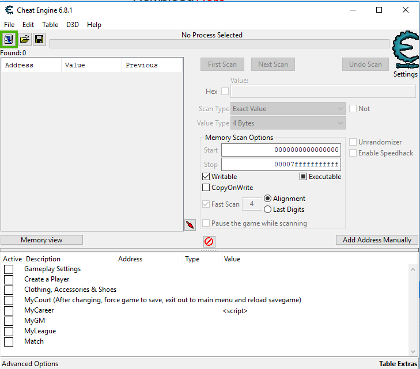
Task: Activate the Gameplay Settings entry checkbox
Action: point(9,269)
